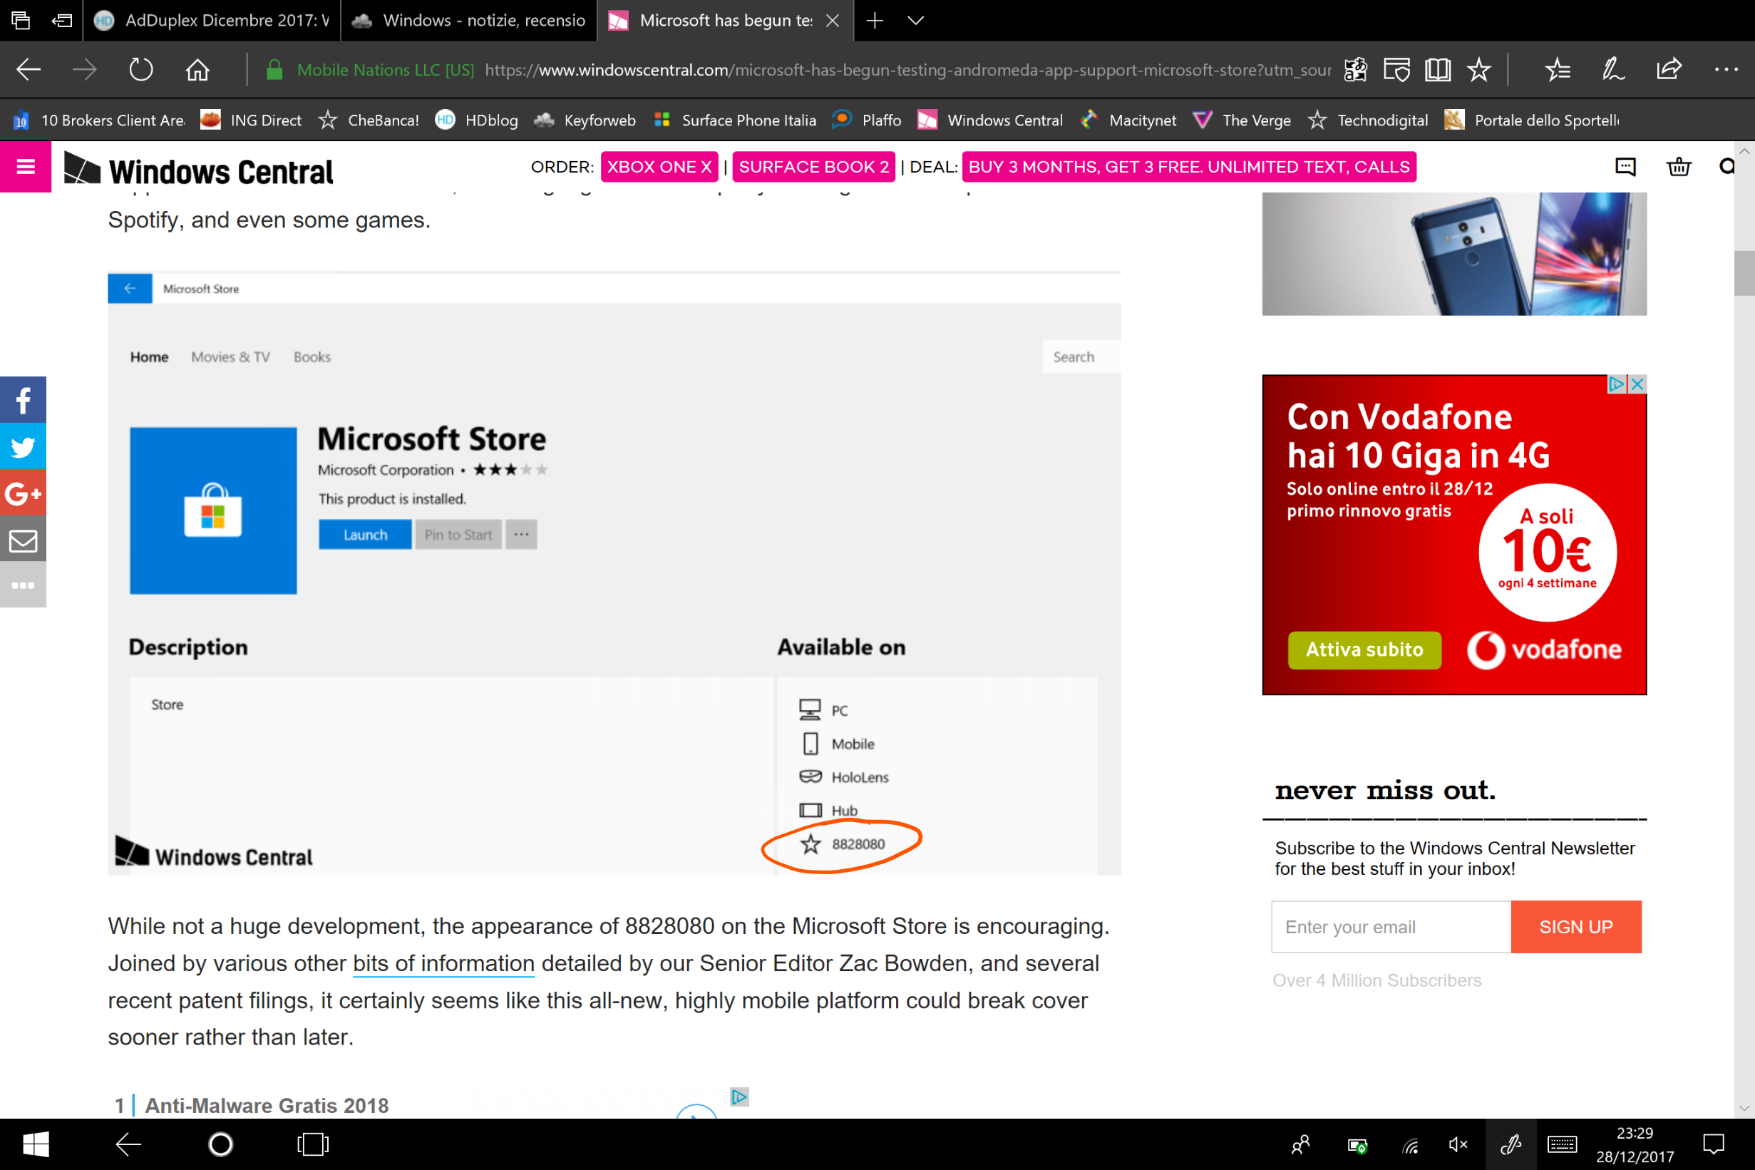
Task: Click the page vertical scrollbar thumb
Action: (x=1744, y=273)
